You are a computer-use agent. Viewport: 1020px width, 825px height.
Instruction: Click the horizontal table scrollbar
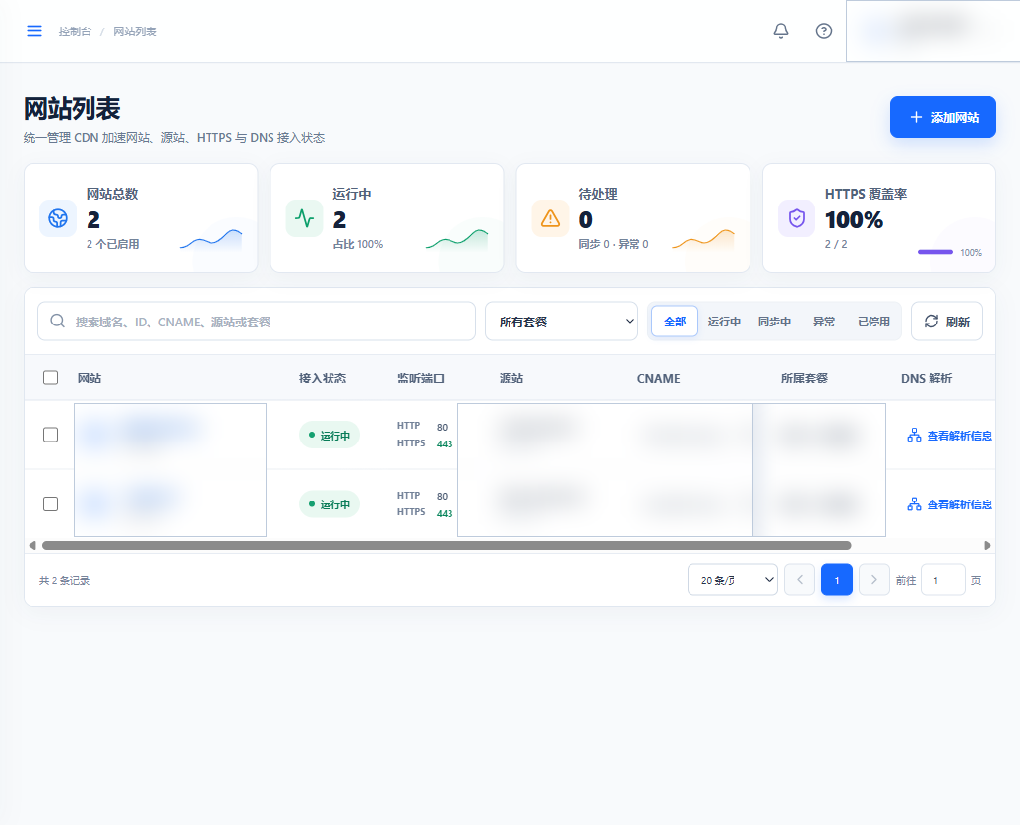click(447, 545)
